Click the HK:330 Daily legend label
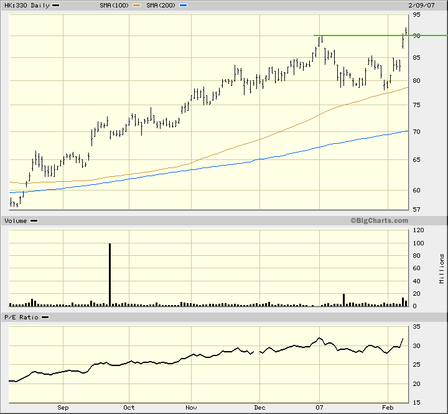The width and height of the screenshot is (448, 414). [27, 6]
